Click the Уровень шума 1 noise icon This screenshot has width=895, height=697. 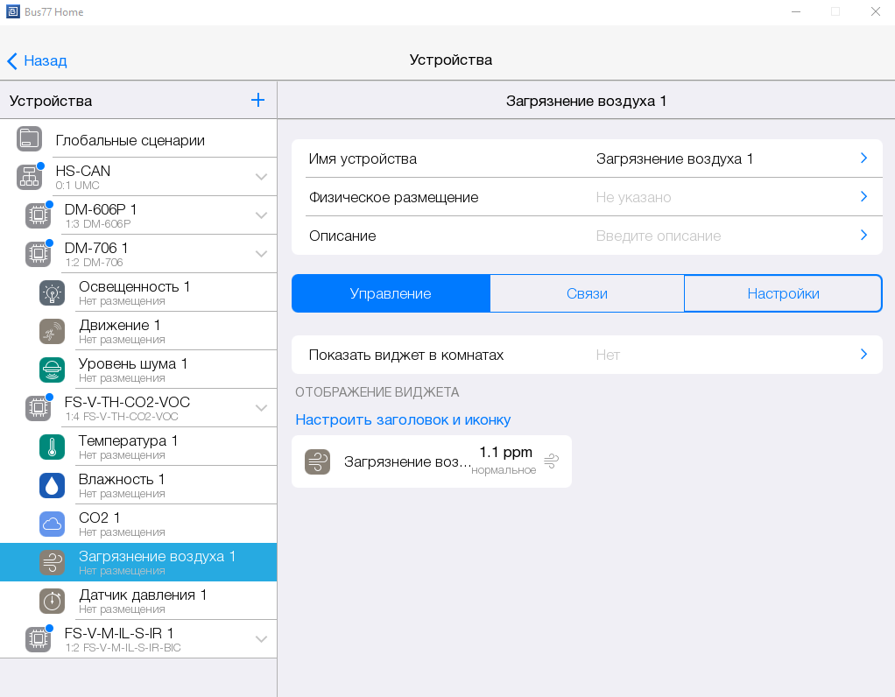click(52, 370)
